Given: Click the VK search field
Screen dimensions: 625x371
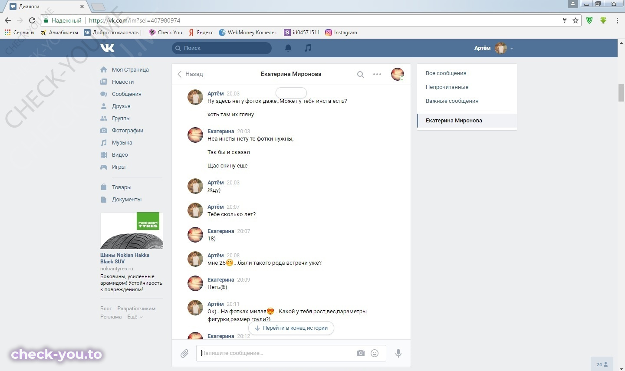Looking at the screenshot, I should point(222,48).
